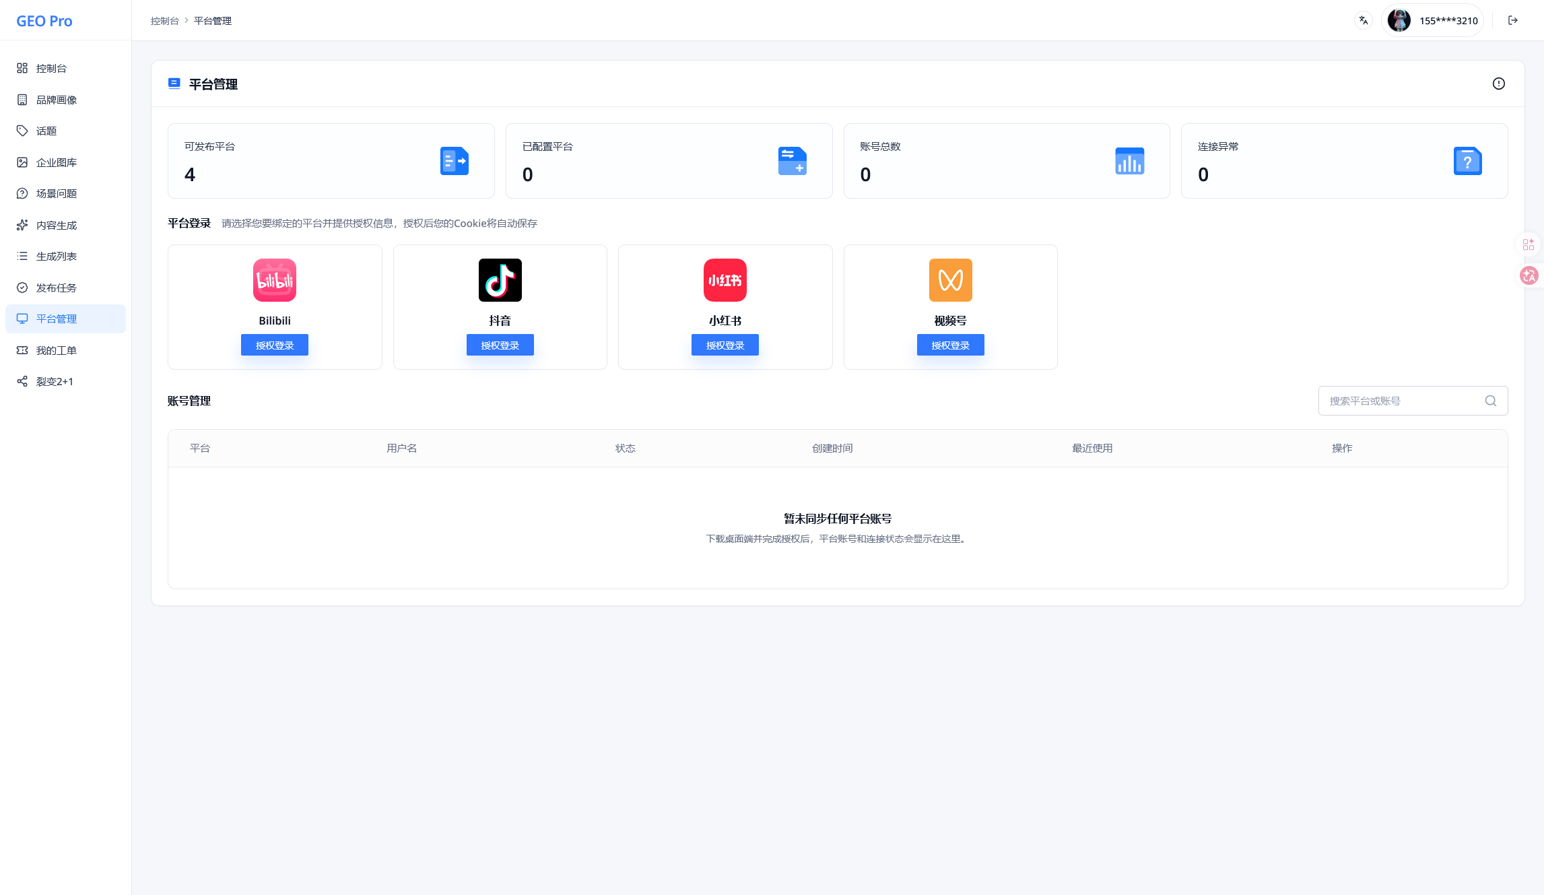Open 控制台 in the sidebar
Viewport: 1544px width, 895px height.
click(52, 68)
